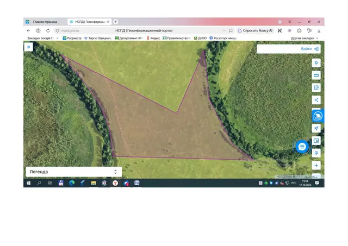Switch to the Главная страница tab
The image size is (348, 246).
45,22
